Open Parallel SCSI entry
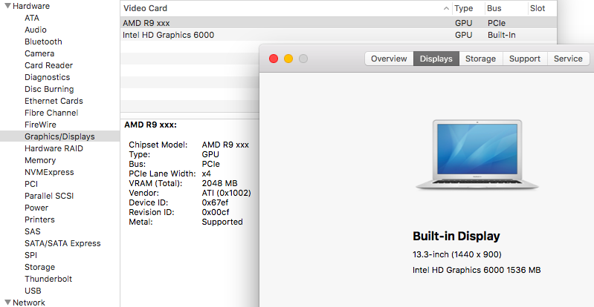This screenshot has width=594, height=307. [x=49, y=196]
